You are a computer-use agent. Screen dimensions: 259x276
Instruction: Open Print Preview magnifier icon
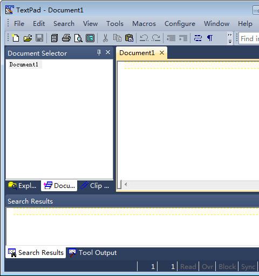pos(78,38)
